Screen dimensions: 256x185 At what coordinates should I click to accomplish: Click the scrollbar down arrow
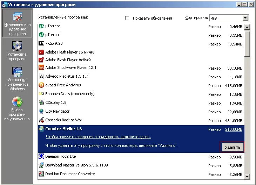point(247,176)
